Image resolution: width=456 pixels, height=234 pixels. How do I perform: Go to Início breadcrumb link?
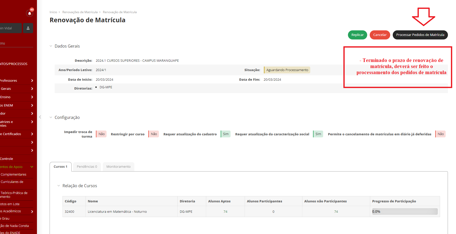click(53, 12)
